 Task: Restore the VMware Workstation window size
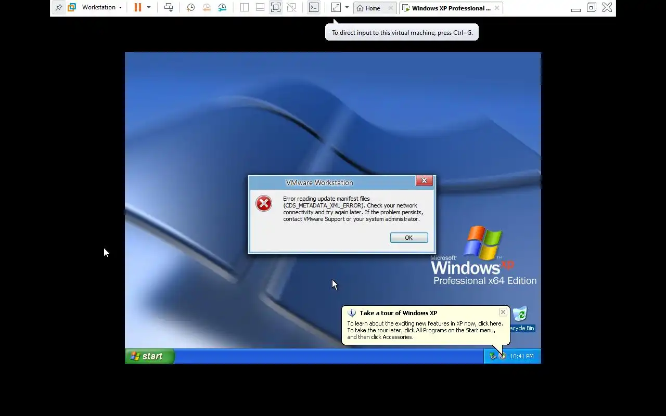tap(591, 8)
